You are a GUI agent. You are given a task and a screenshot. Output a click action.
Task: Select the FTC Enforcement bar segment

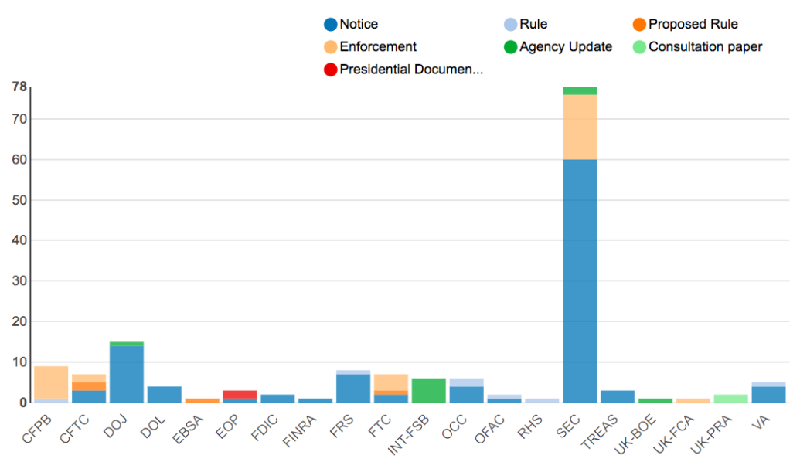coord(391,382)
